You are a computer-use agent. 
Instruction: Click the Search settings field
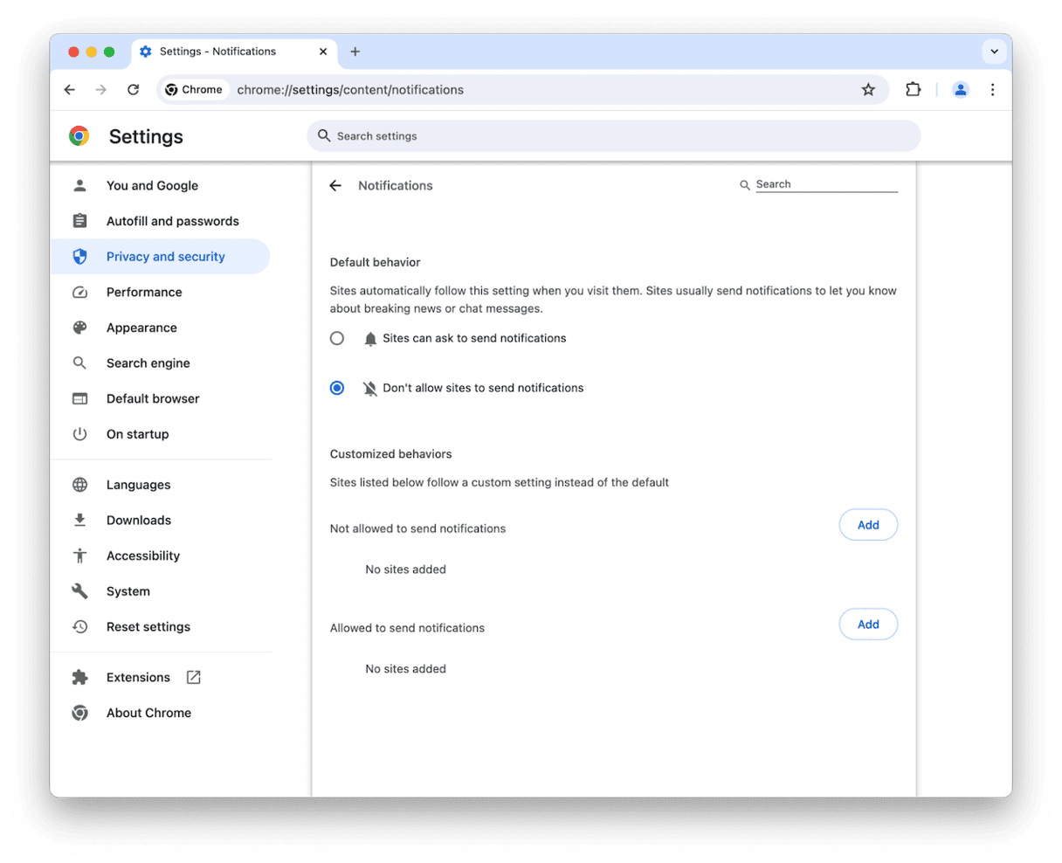pyautogui.click(x=614, y=136)
